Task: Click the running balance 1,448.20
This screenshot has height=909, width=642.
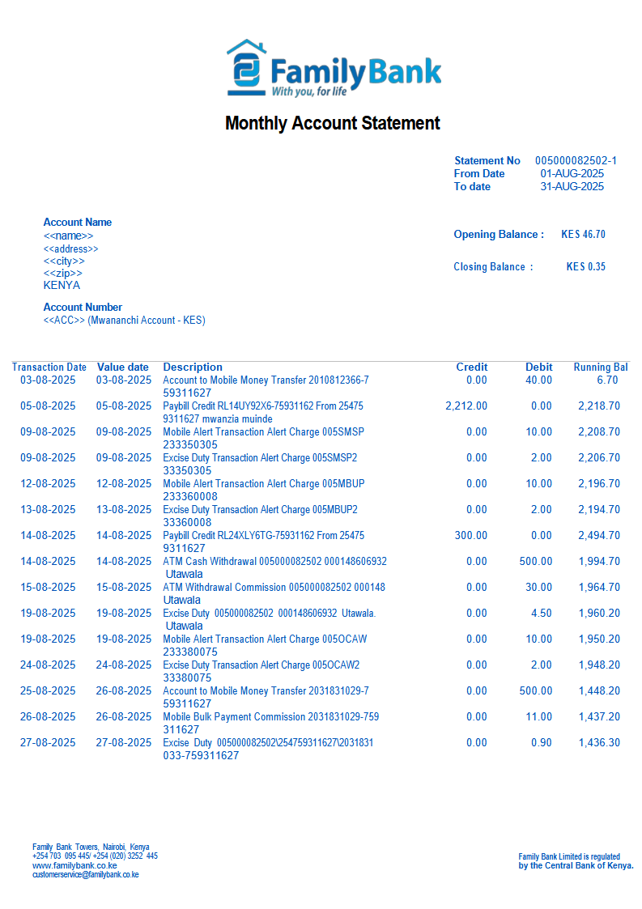Action: (598, 690)
